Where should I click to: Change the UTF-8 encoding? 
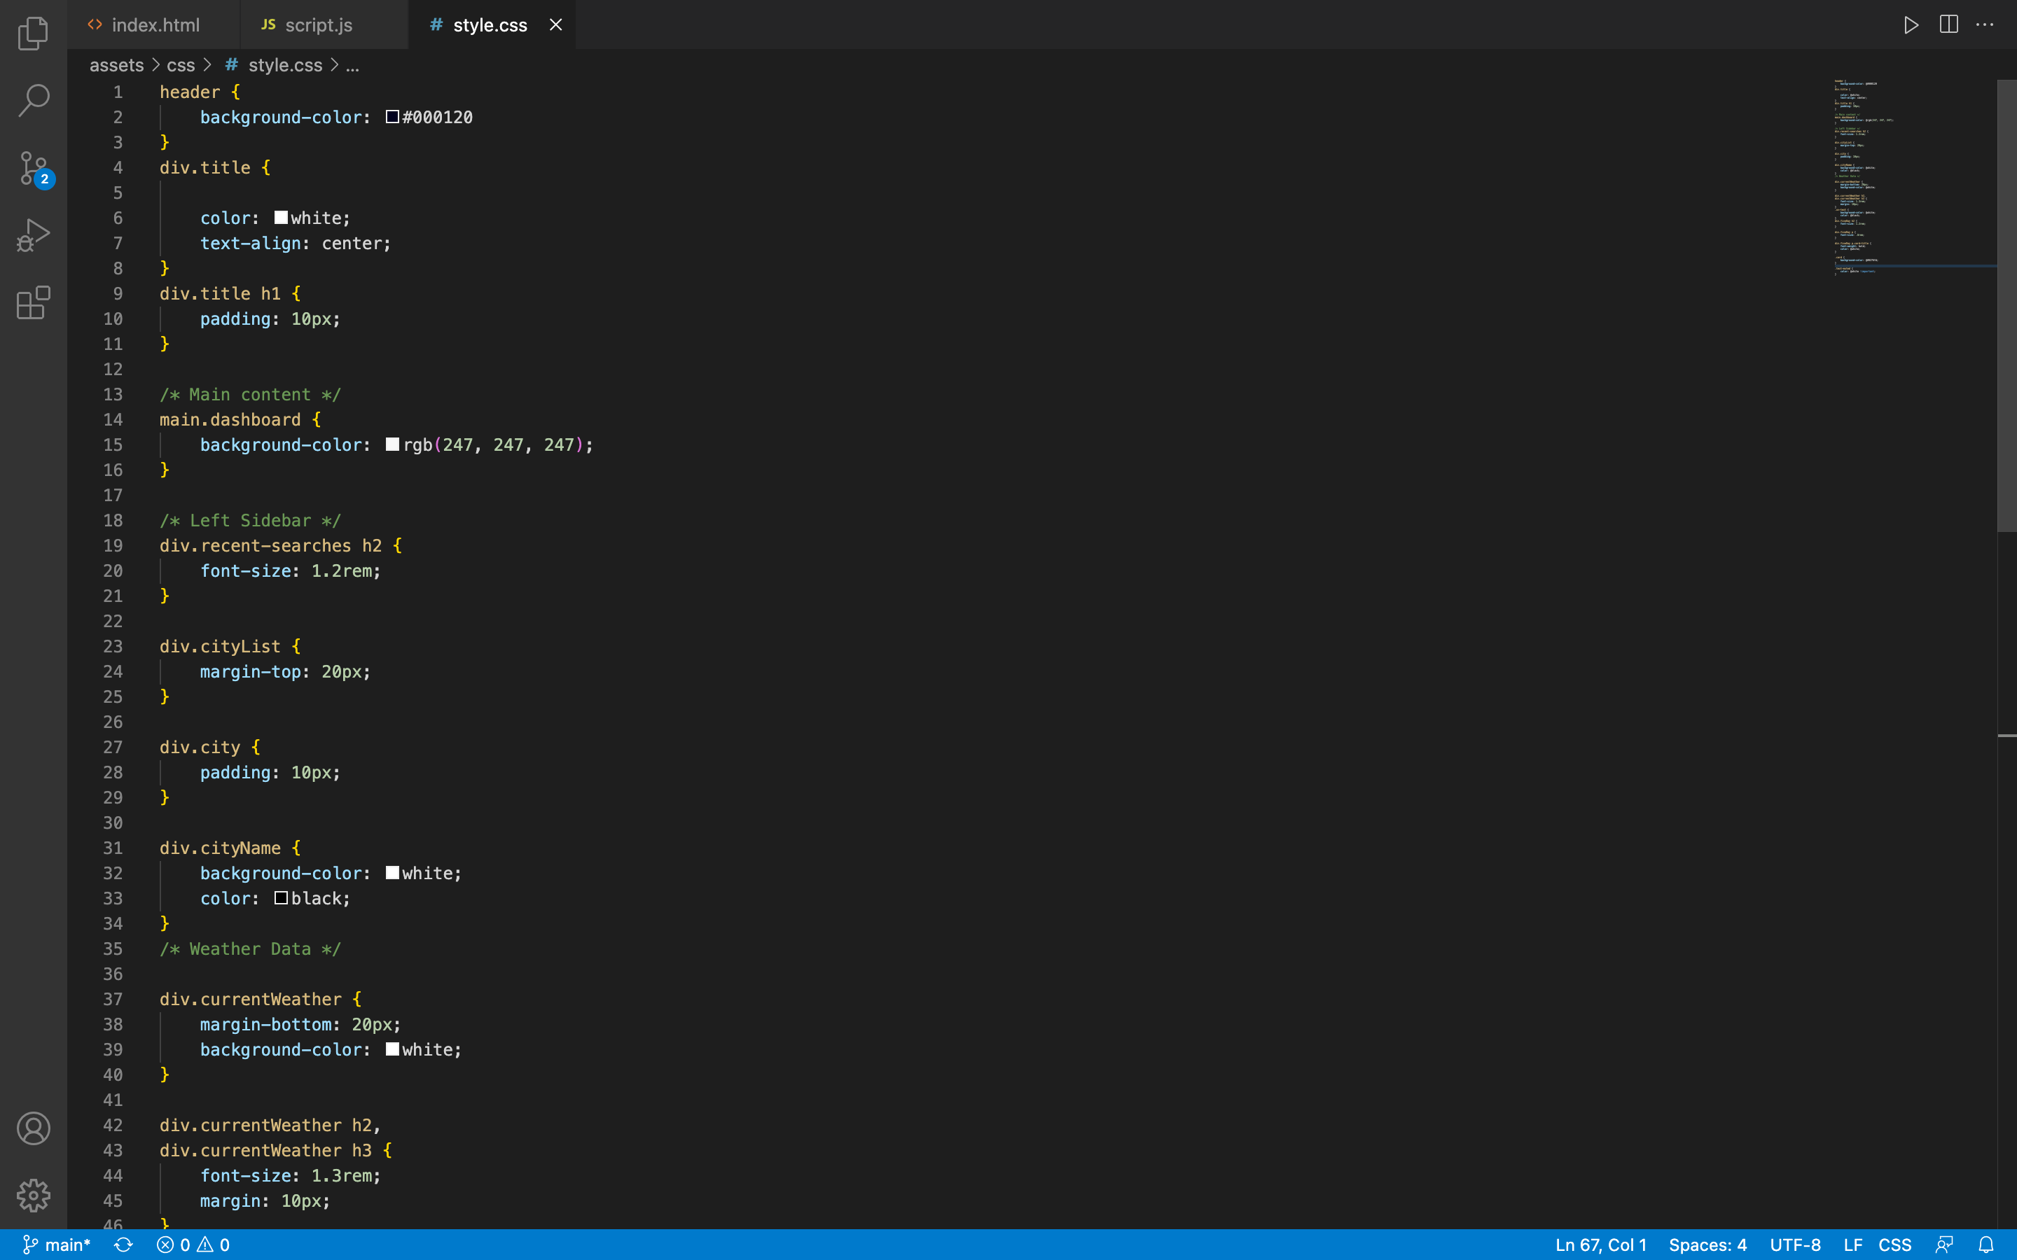(1795, 1245)
